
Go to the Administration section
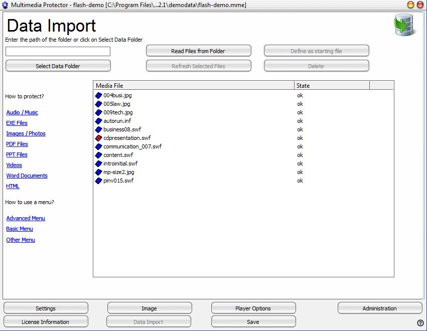pyautogui.click(x=379, y=308)
